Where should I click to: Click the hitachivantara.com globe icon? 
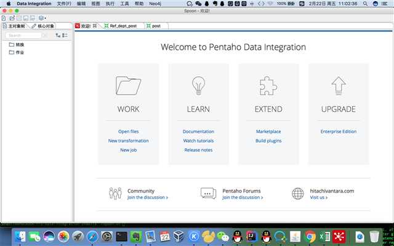[298, 194]
